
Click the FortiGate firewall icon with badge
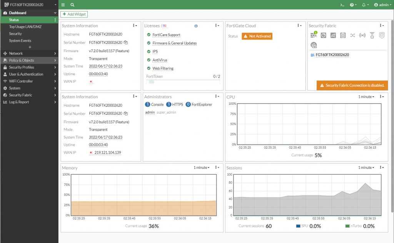[314, 35]
